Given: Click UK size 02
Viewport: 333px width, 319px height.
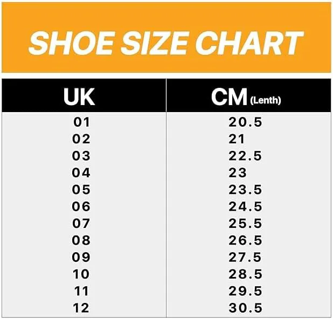Looking at the screenshot, I should tap(81, 139).
